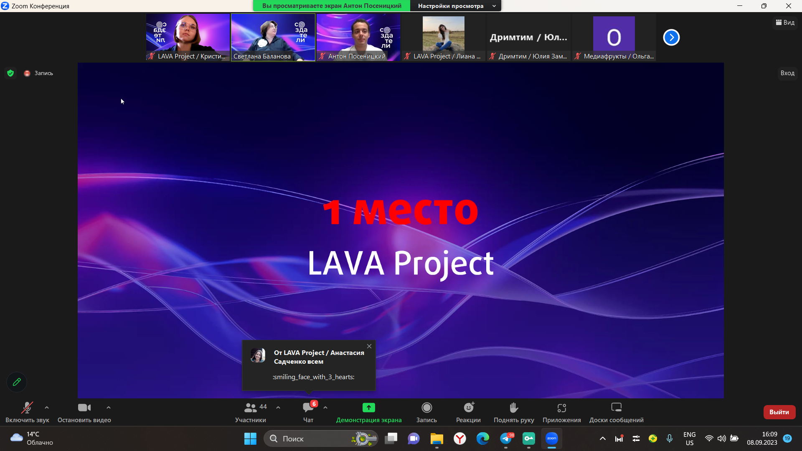
Task: Click Raise Hand (Поднять руку) icon
Action: coord(514,408)
